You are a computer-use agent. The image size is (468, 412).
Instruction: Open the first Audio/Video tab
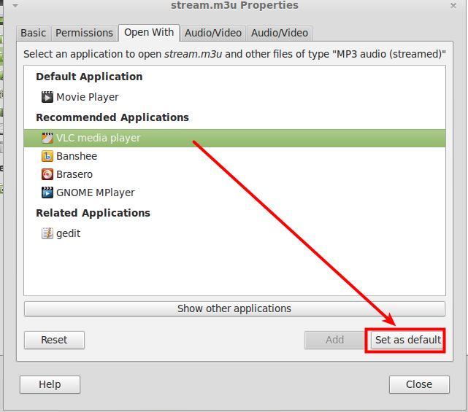click(212, 33)
